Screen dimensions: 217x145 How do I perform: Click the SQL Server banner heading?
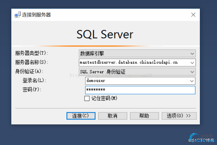(x=105, y=35)
